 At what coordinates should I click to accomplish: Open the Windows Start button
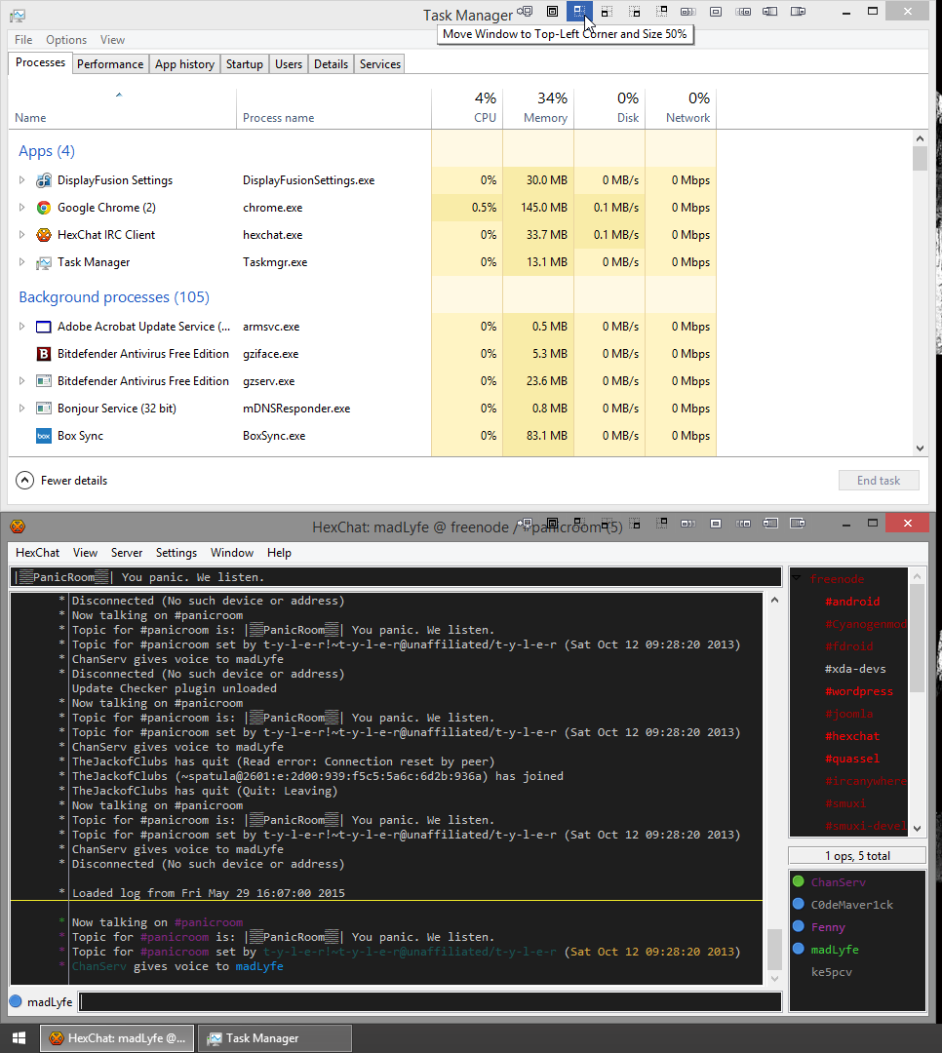[x=19, y=1038]
